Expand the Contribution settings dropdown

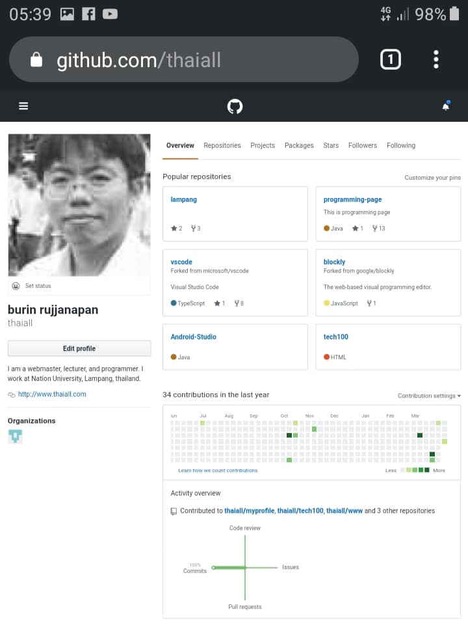click(x=429, y=396)
